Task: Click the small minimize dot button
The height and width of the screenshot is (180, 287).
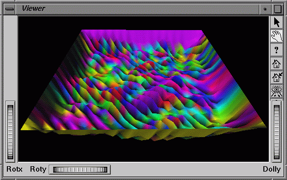Action: pos(265,9)
